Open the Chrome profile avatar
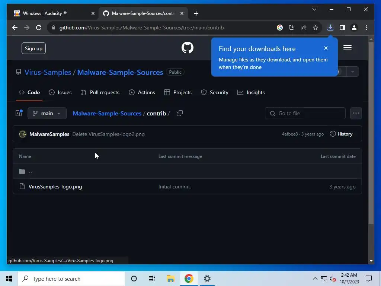The image size is (381, 286). [354, 28]
